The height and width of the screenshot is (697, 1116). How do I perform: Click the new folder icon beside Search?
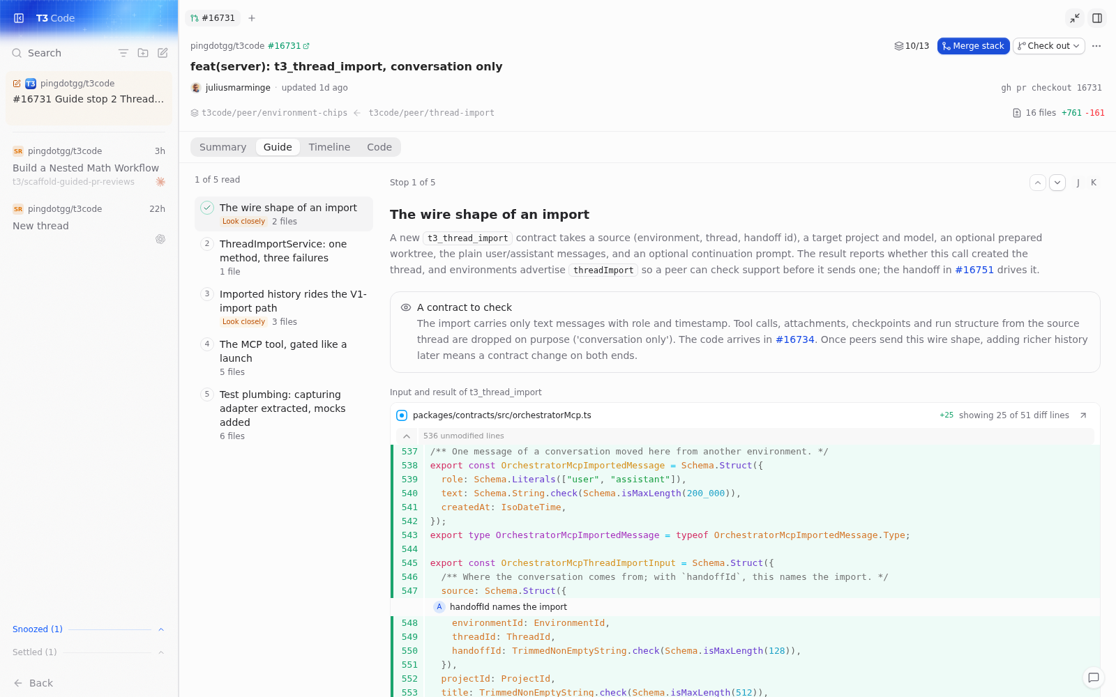click(143, 53)
